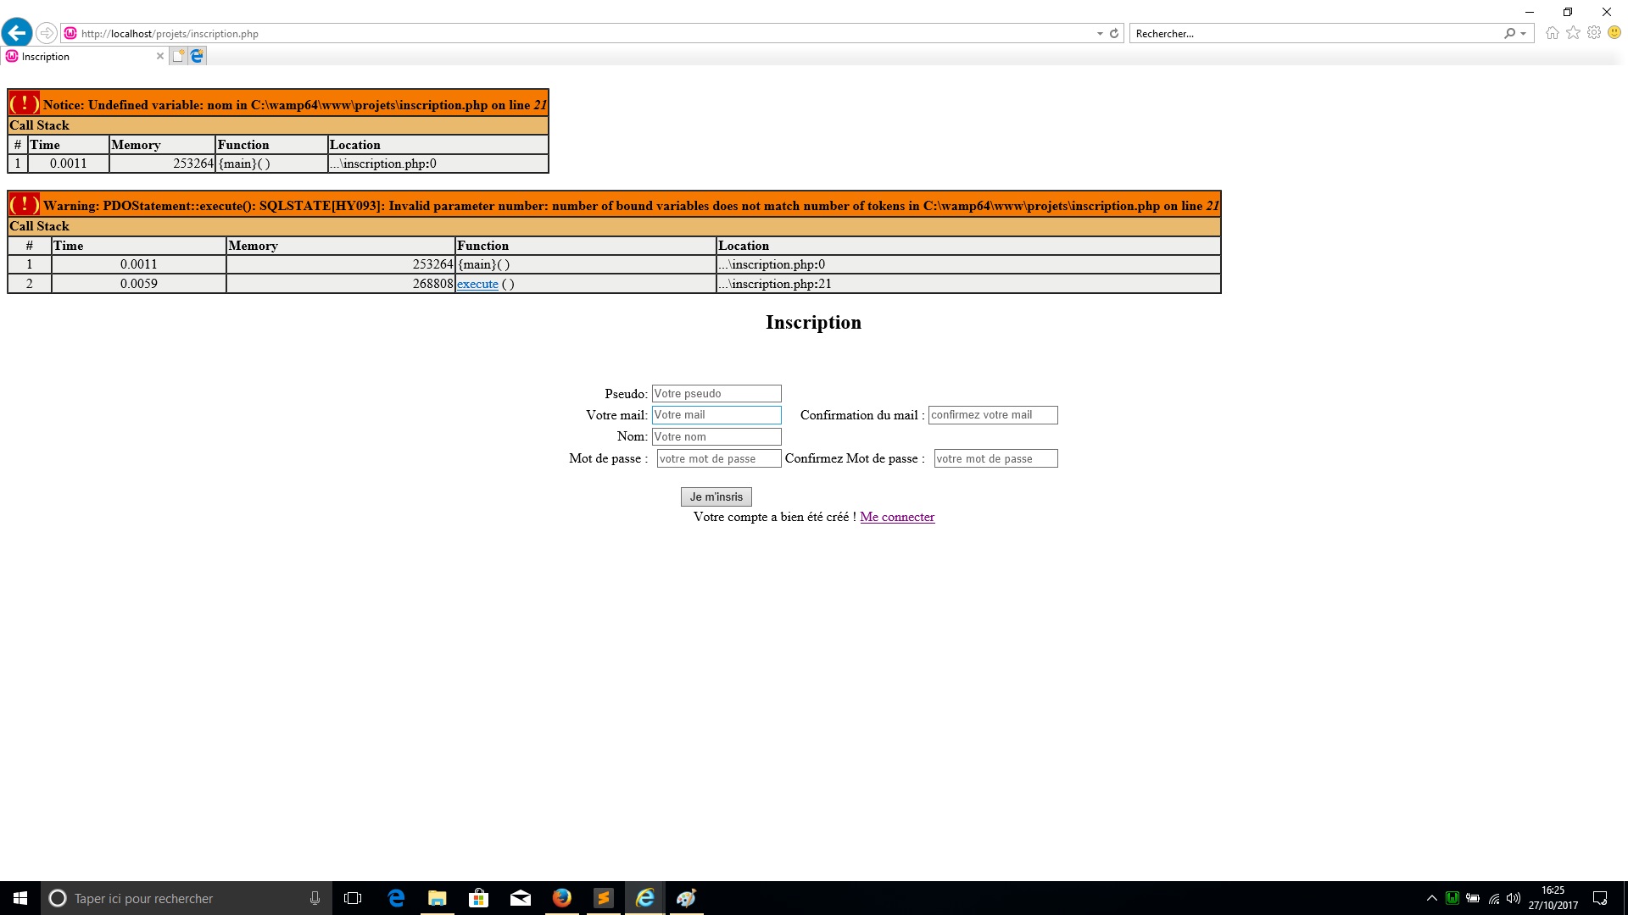Click inside the Votre pseudo input field

[716, 393]
